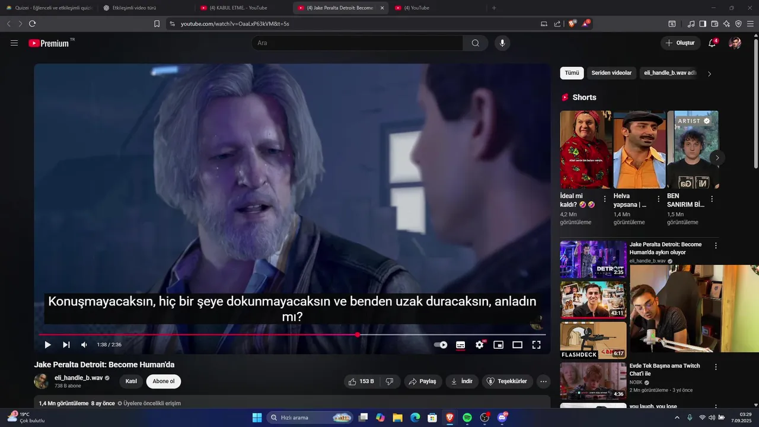Select the Seriden videolar filter chip

point(611,73)
